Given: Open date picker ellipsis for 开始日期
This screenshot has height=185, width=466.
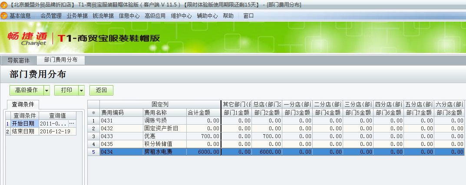Looking at the screenshot, I should [72, 123].
